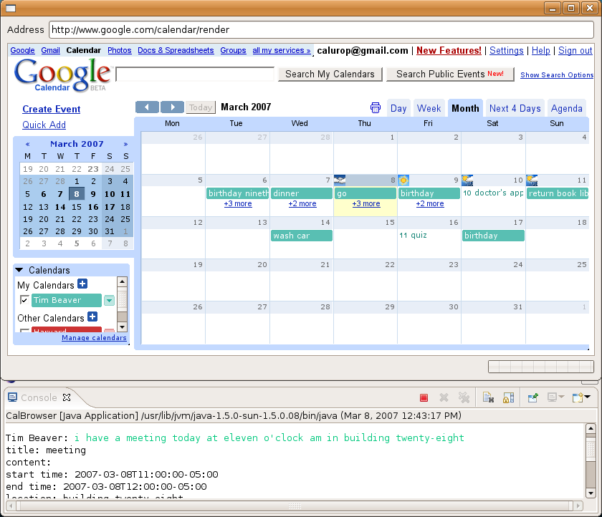Click the print calendar icon
602x517 pixels.
click(376, 108)
